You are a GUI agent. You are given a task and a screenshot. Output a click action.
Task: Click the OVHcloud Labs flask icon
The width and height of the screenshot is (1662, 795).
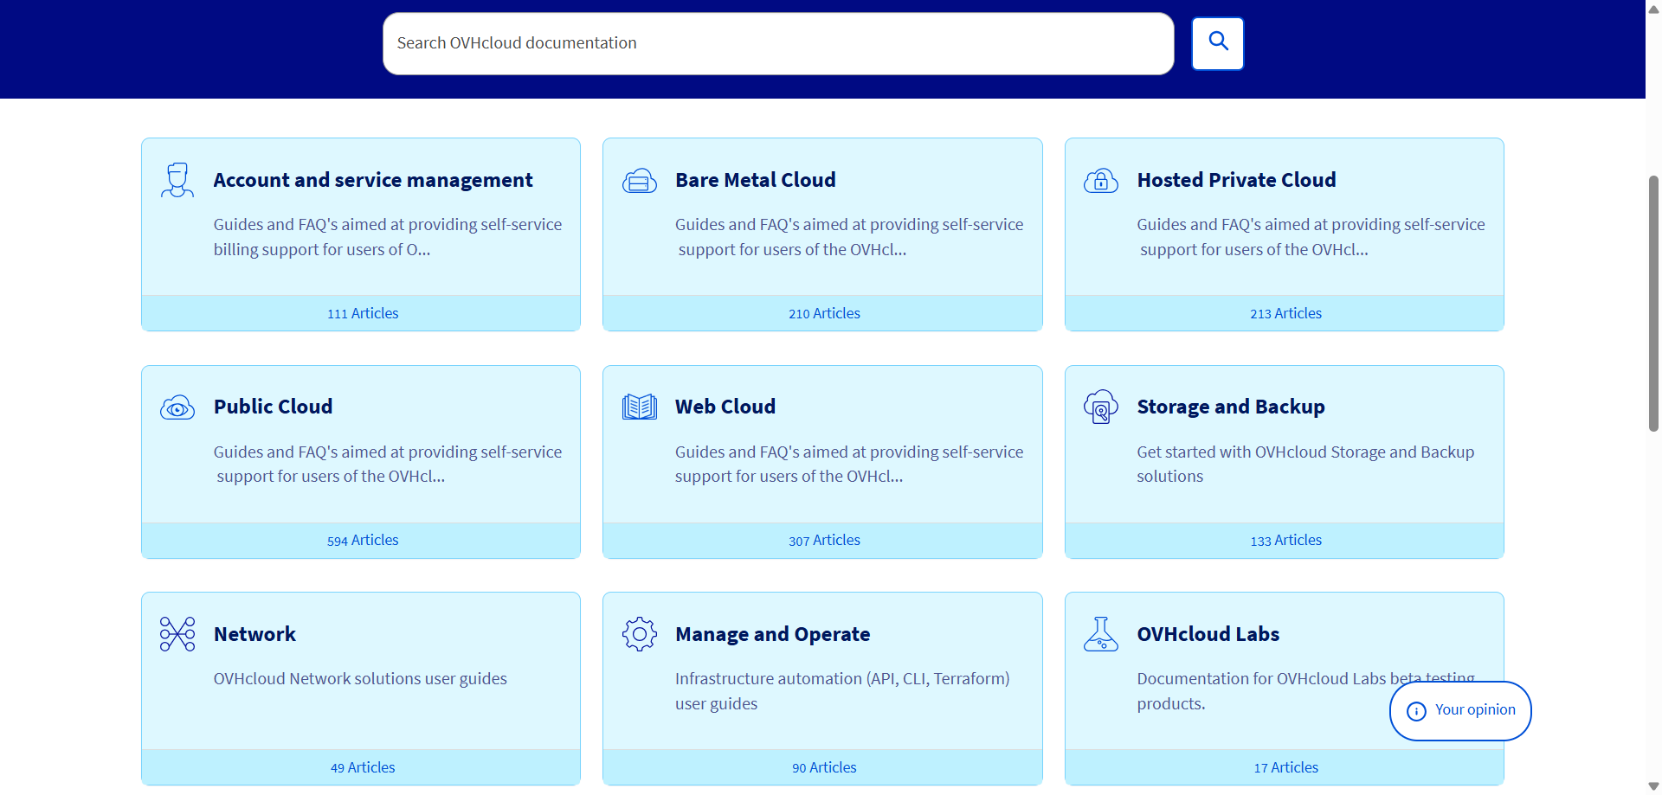tap(1101, 634)
